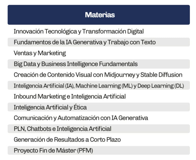Click the Stable Diffusion text
Image resolution: width=196 pixels, height=160 pixels.
[161, 75]
